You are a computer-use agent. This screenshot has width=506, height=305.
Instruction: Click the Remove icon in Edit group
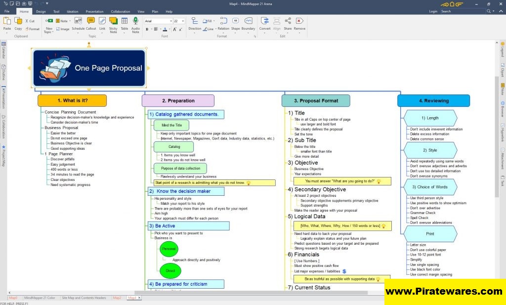tap(299, 23)
